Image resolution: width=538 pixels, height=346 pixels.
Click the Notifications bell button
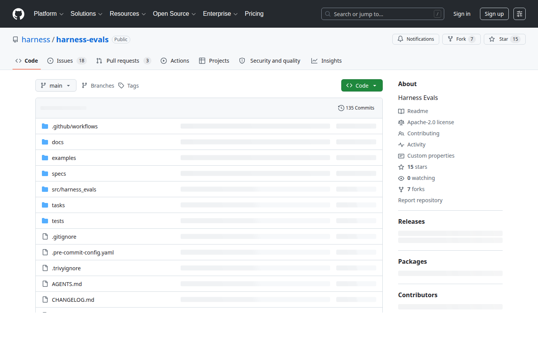[x=416, y=39]
